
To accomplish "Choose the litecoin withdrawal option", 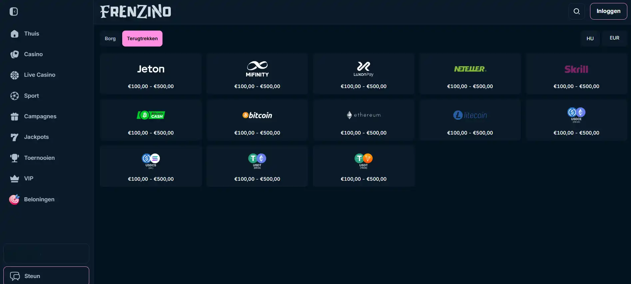I will point(470,120).
